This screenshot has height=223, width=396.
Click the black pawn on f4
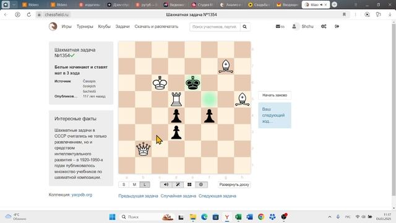(x=209, y=116)
